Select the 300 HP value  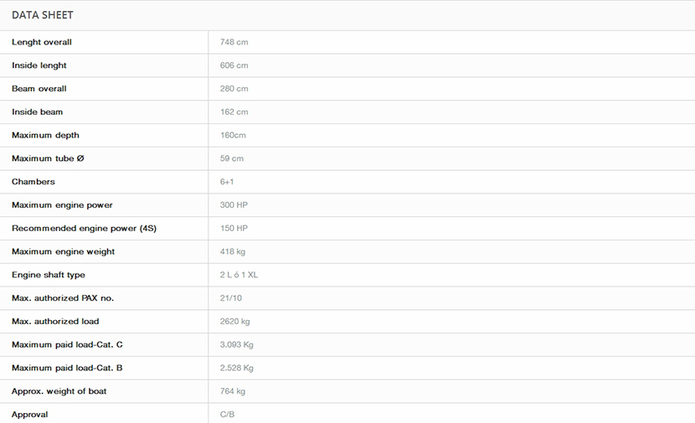tap(234, 205)
